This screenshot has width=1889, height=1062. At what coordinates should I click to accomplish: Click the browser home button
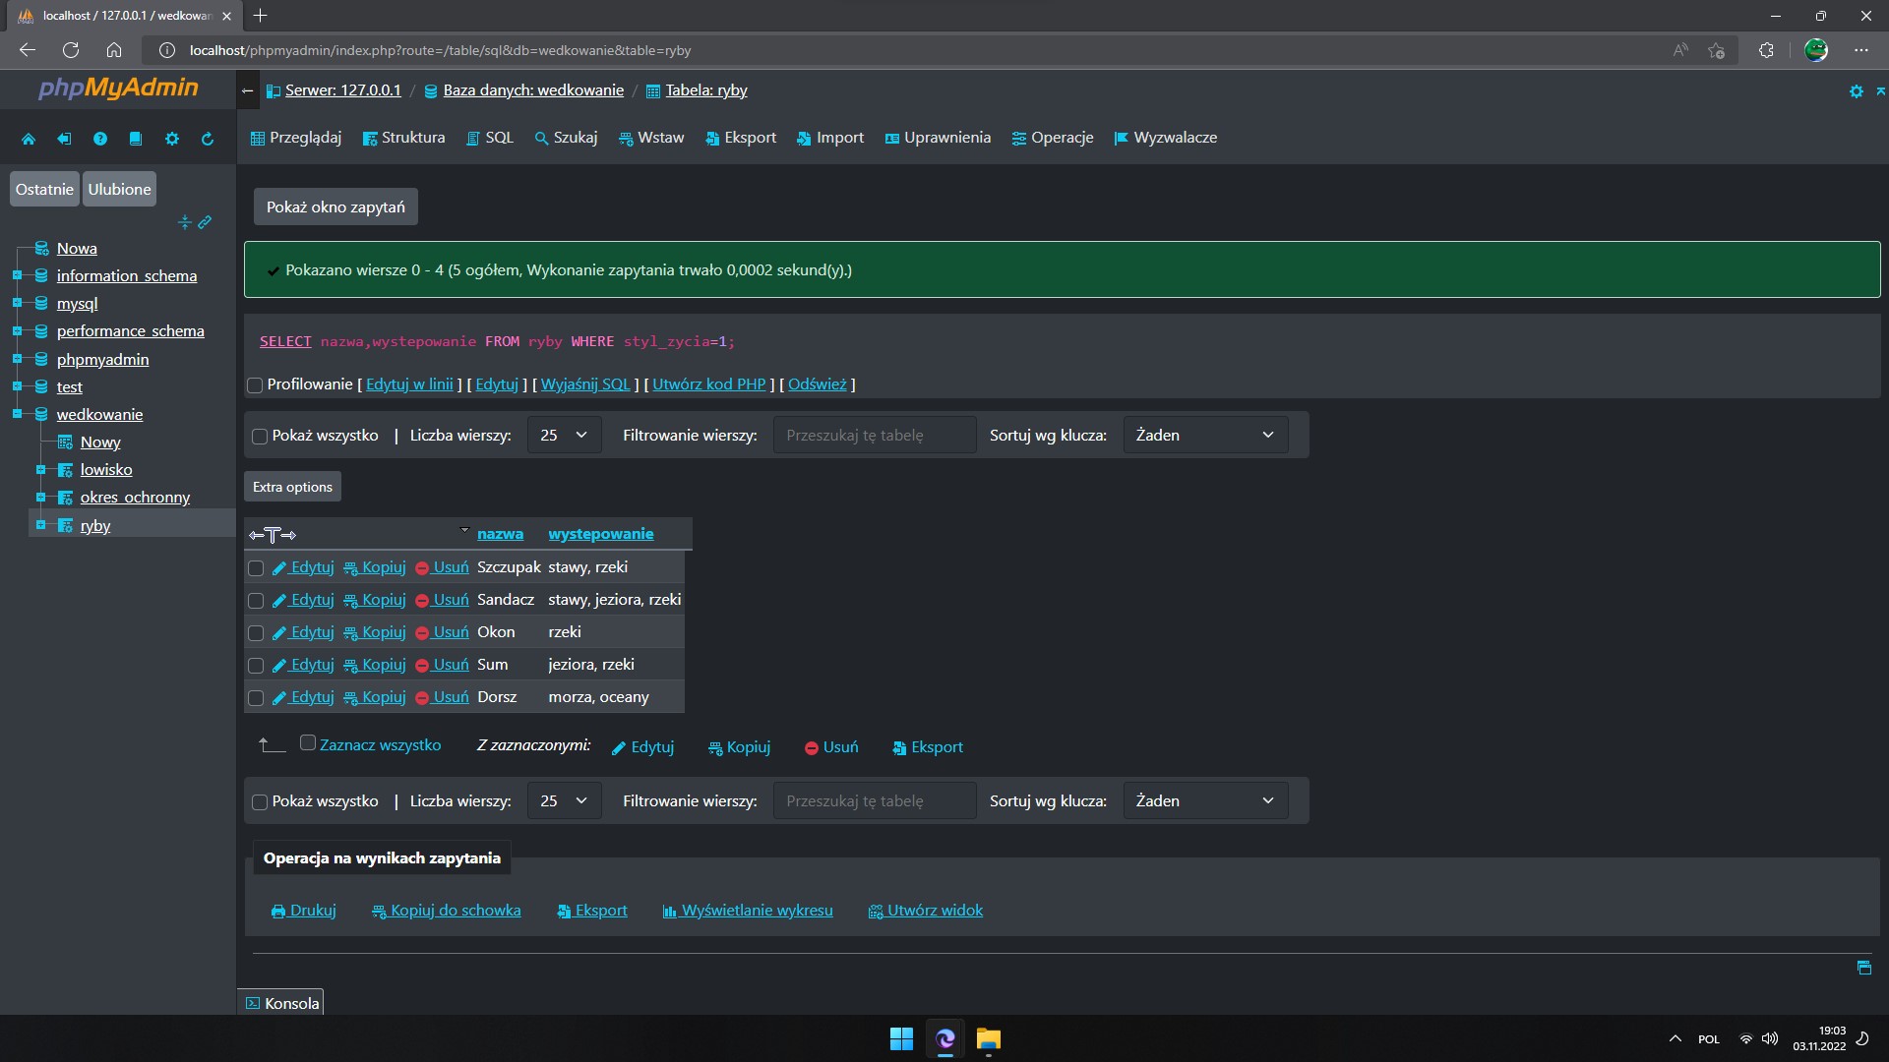[x=114, y=50]
